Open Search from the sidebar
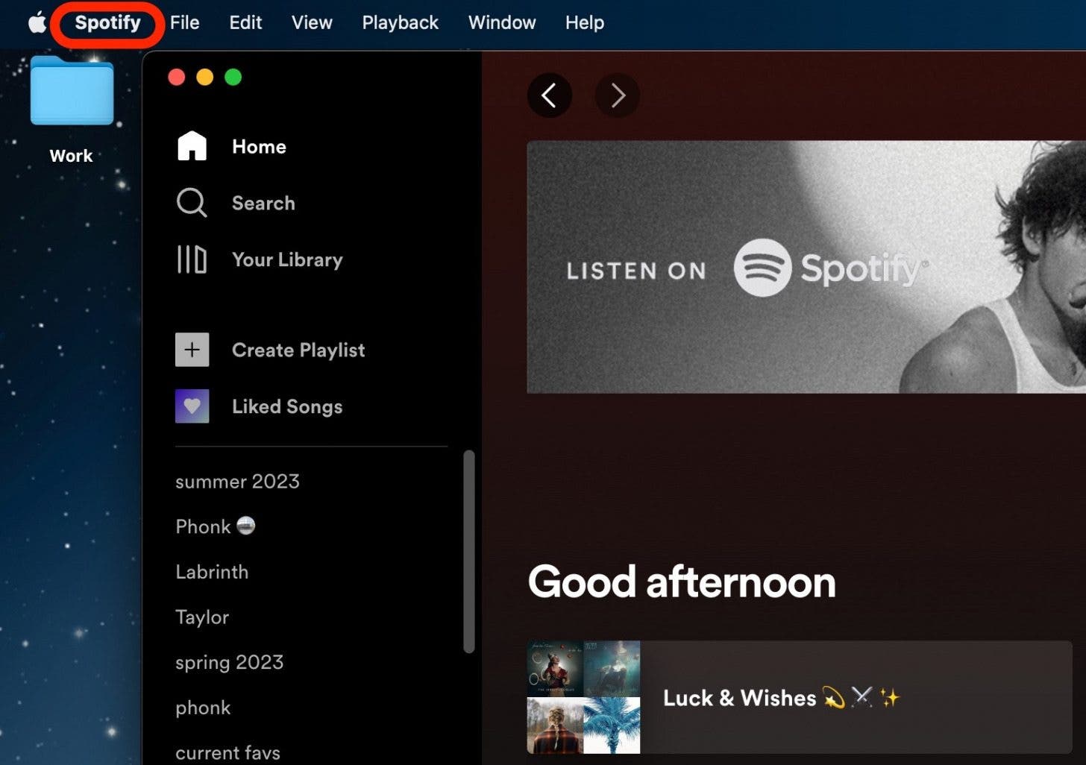 click(263, 203)
